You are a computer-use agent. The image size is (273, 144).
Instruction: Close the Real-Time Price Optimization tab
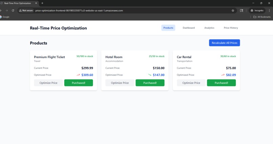click(x=36, y=3)
